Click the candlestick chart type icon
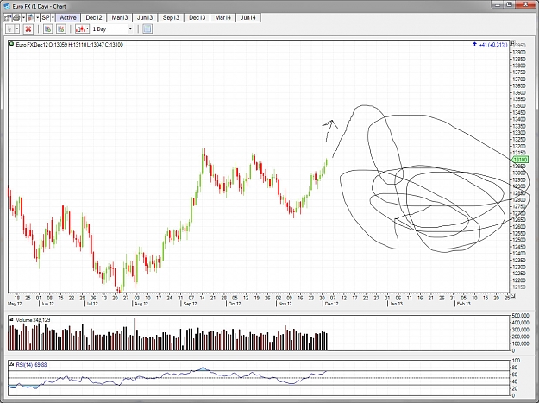 coord(80,28)
